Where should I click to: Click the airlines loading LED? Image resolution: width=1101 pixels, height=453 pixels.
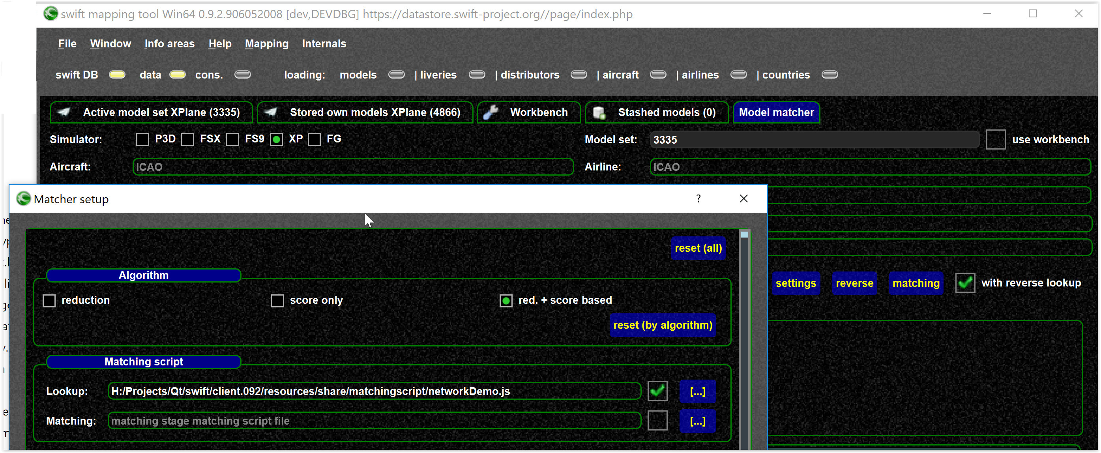pyautogui.click(x=738, y=75)
